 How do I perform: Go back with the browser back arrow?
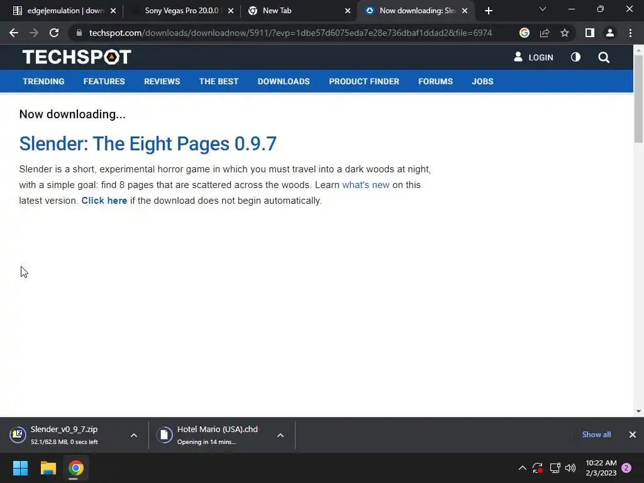[x=14, y=33]
